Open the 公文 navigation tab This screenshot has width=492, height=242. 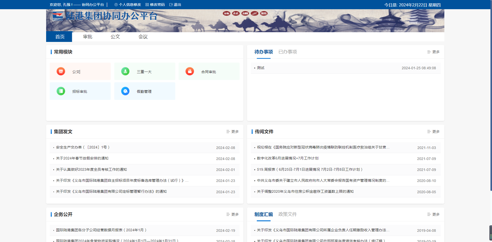pos(115,37)
